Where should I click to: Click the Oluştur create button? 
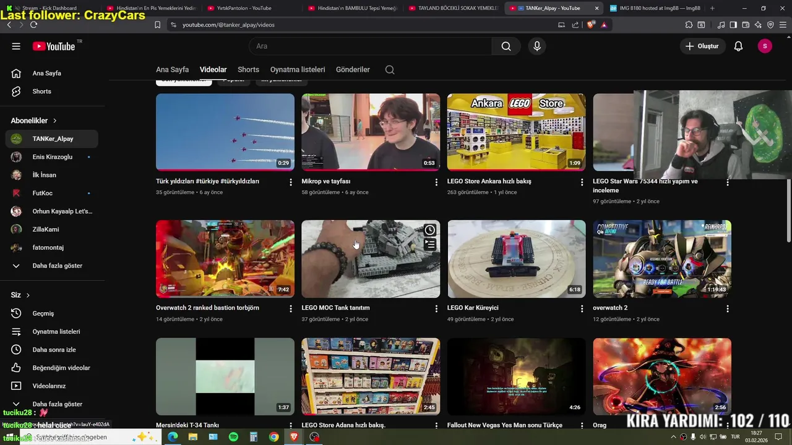point(702,46)
